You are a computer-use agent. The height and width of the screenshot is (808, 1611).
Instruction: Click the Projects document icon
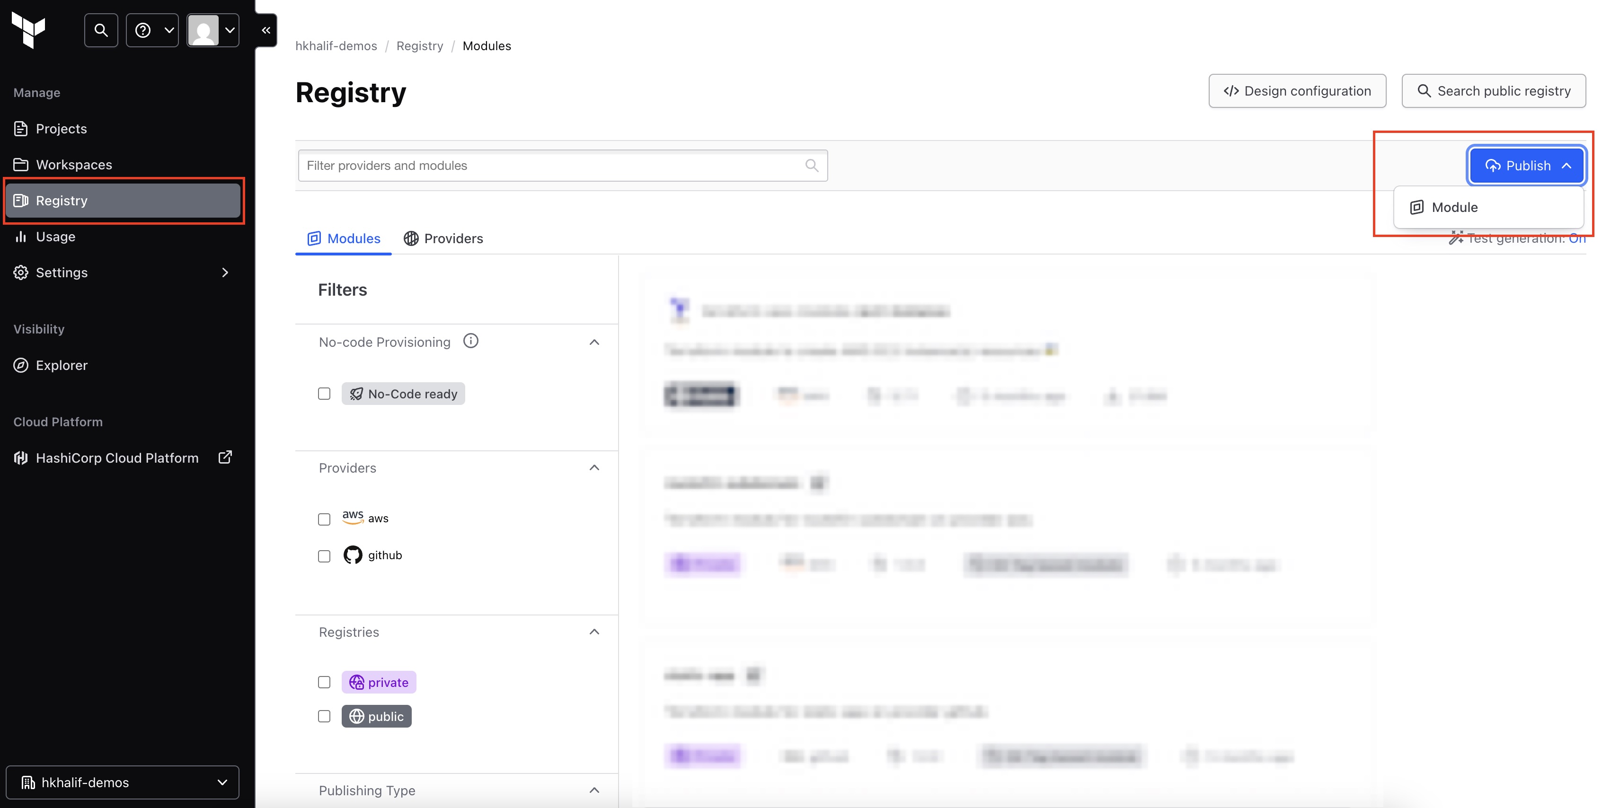point(21,129)
